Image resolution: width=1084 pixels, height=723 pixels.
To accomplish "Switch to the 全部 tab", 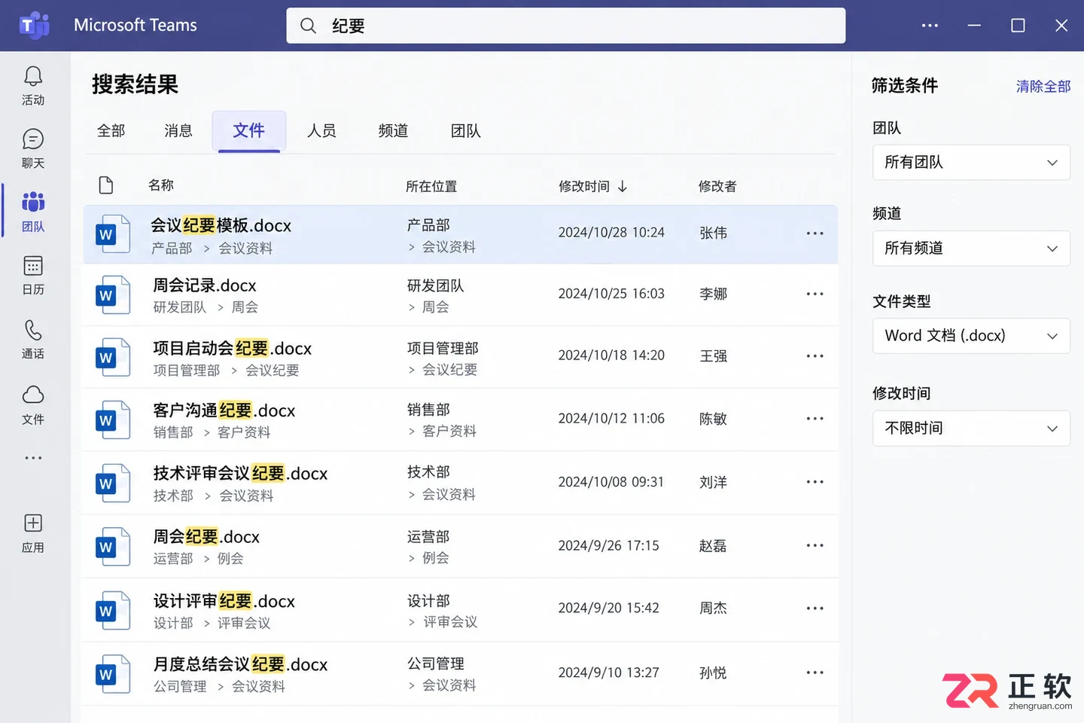I will tap(111, 131).
